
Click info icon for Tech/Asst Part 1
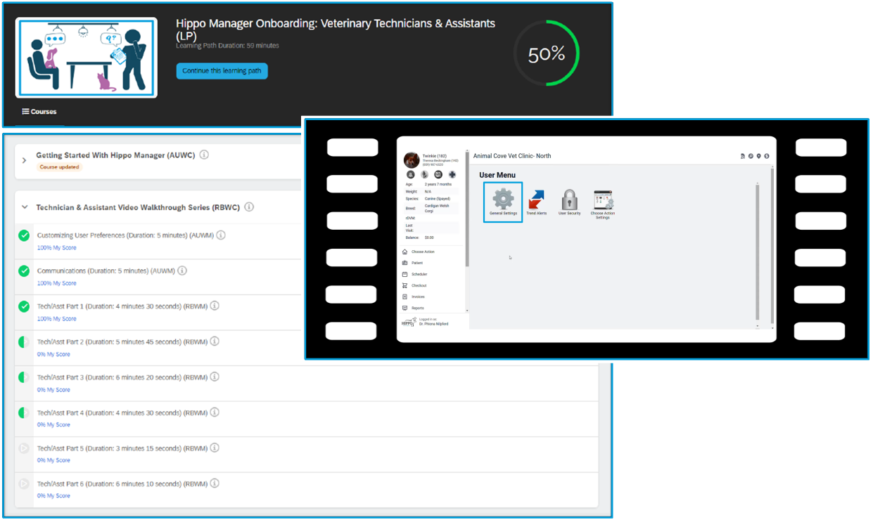click(x=215, y=306)
